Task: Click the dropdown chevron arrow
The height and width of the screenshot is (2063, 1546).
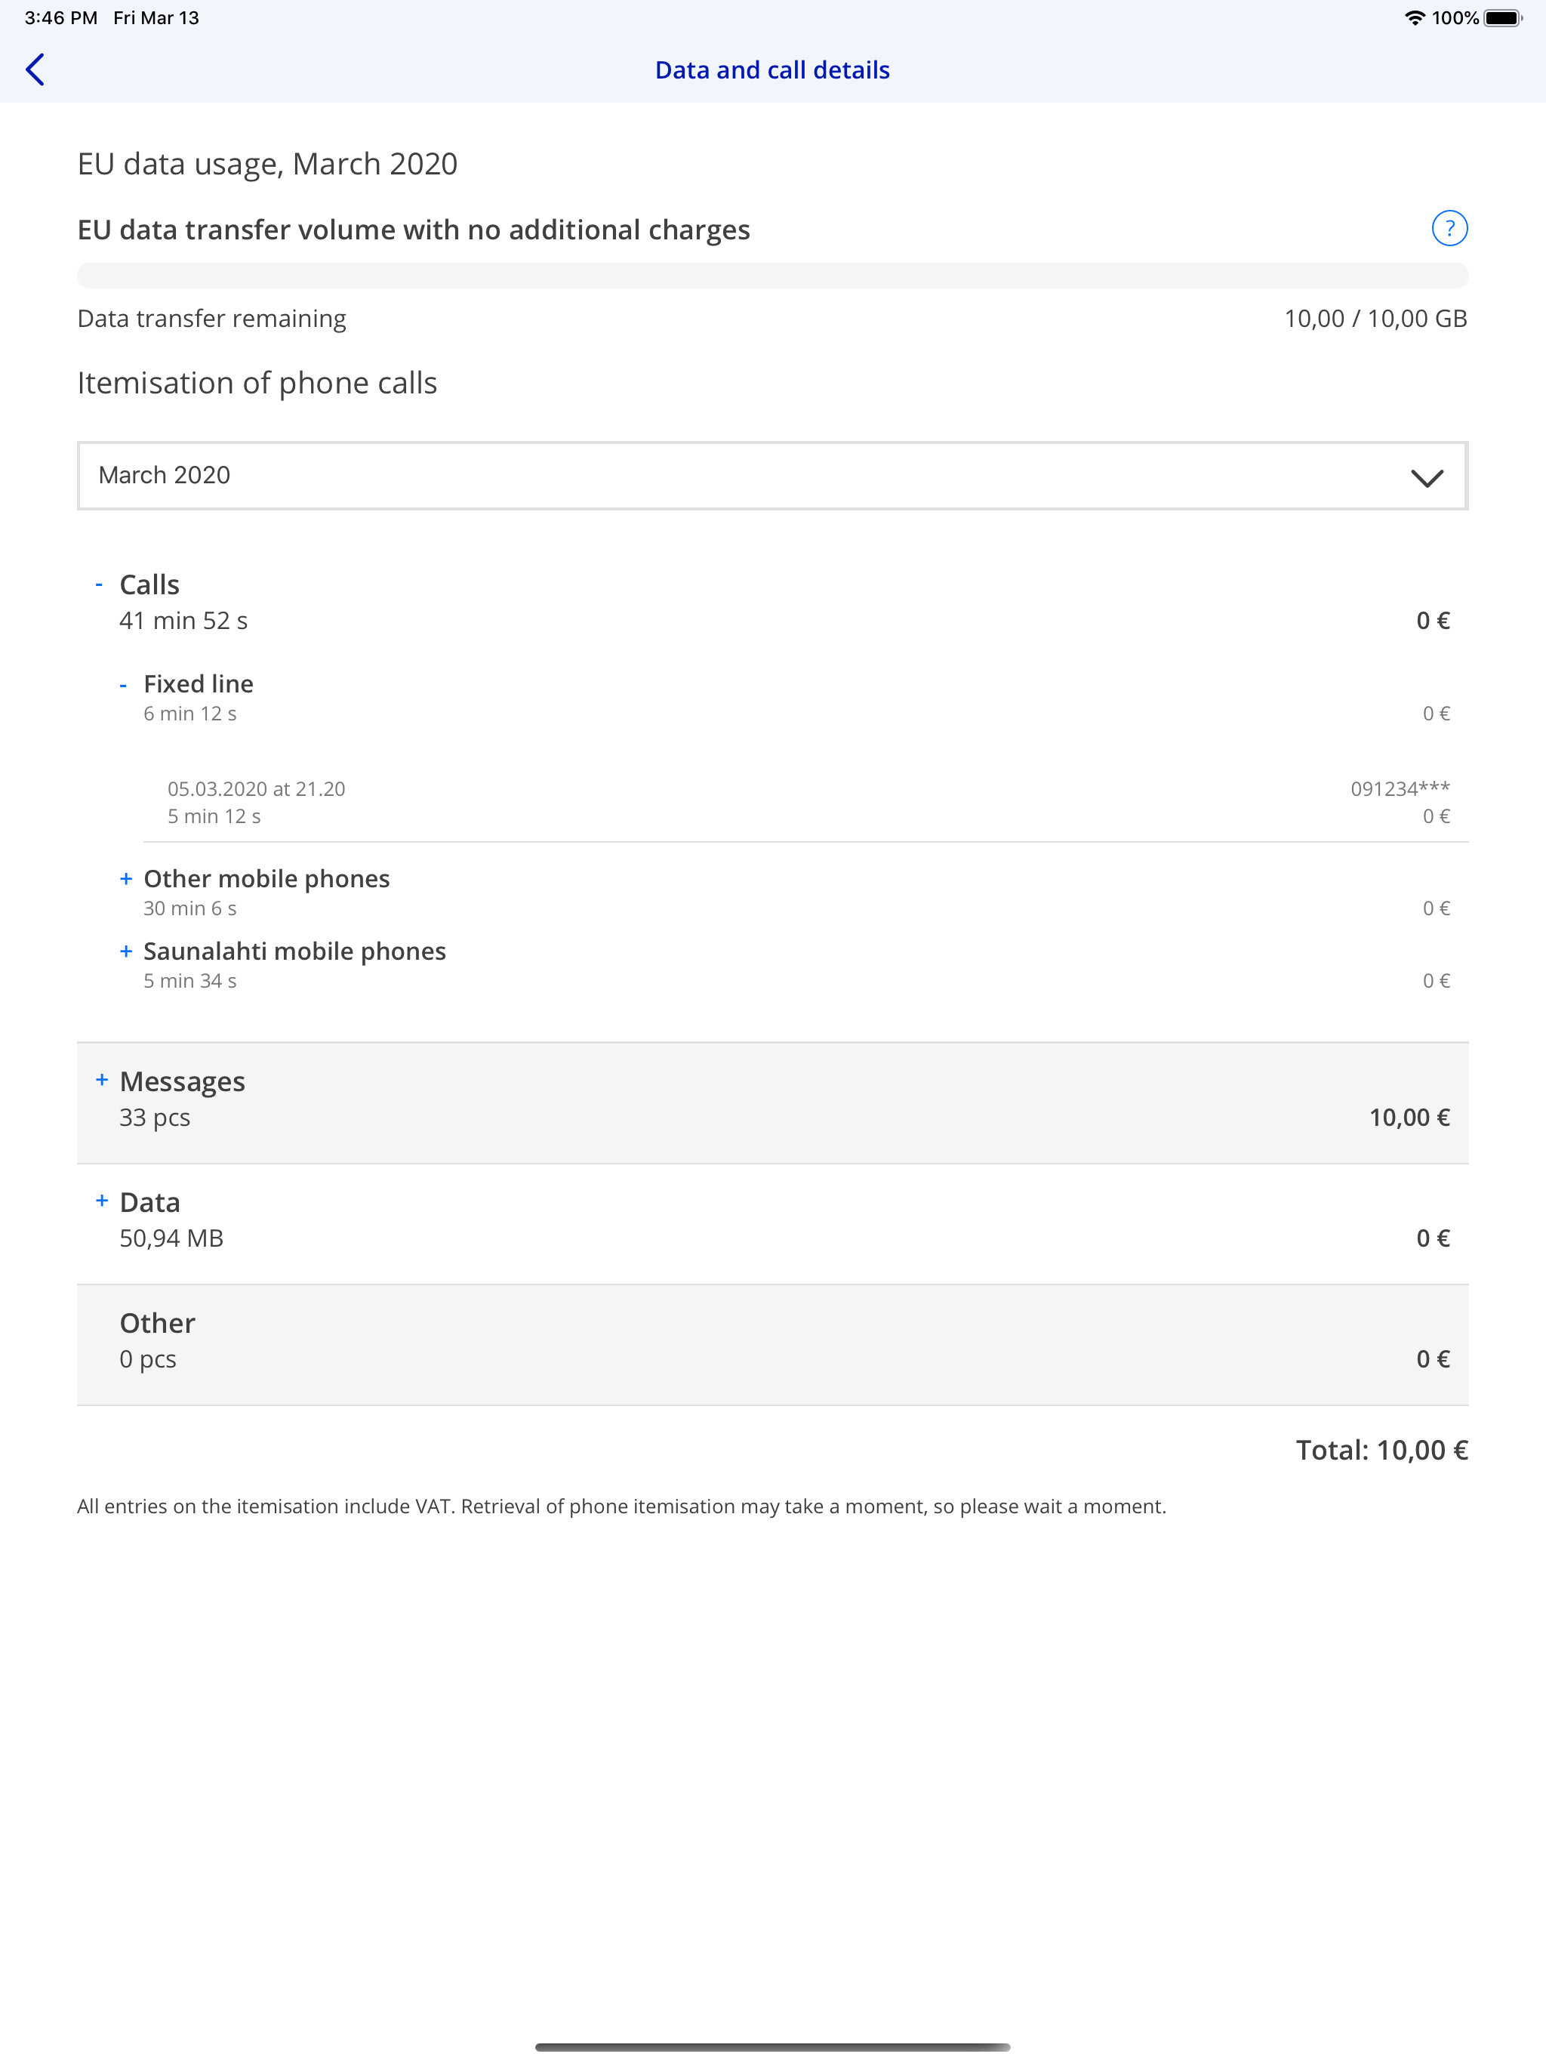Action: pos(1427,477)
